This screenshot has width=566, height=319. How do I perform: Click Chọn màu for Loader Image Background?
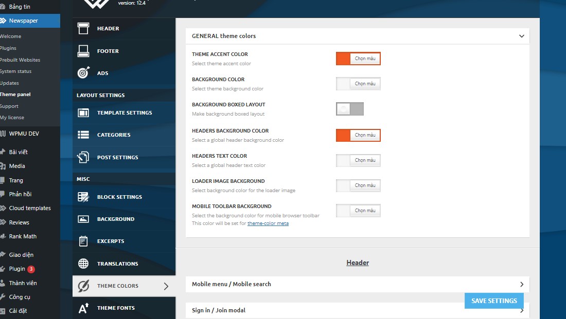(x=365, y=185)
